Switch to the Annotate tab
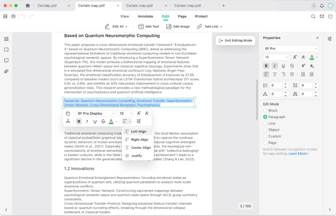336x216 pixels. tap(145, 17)
